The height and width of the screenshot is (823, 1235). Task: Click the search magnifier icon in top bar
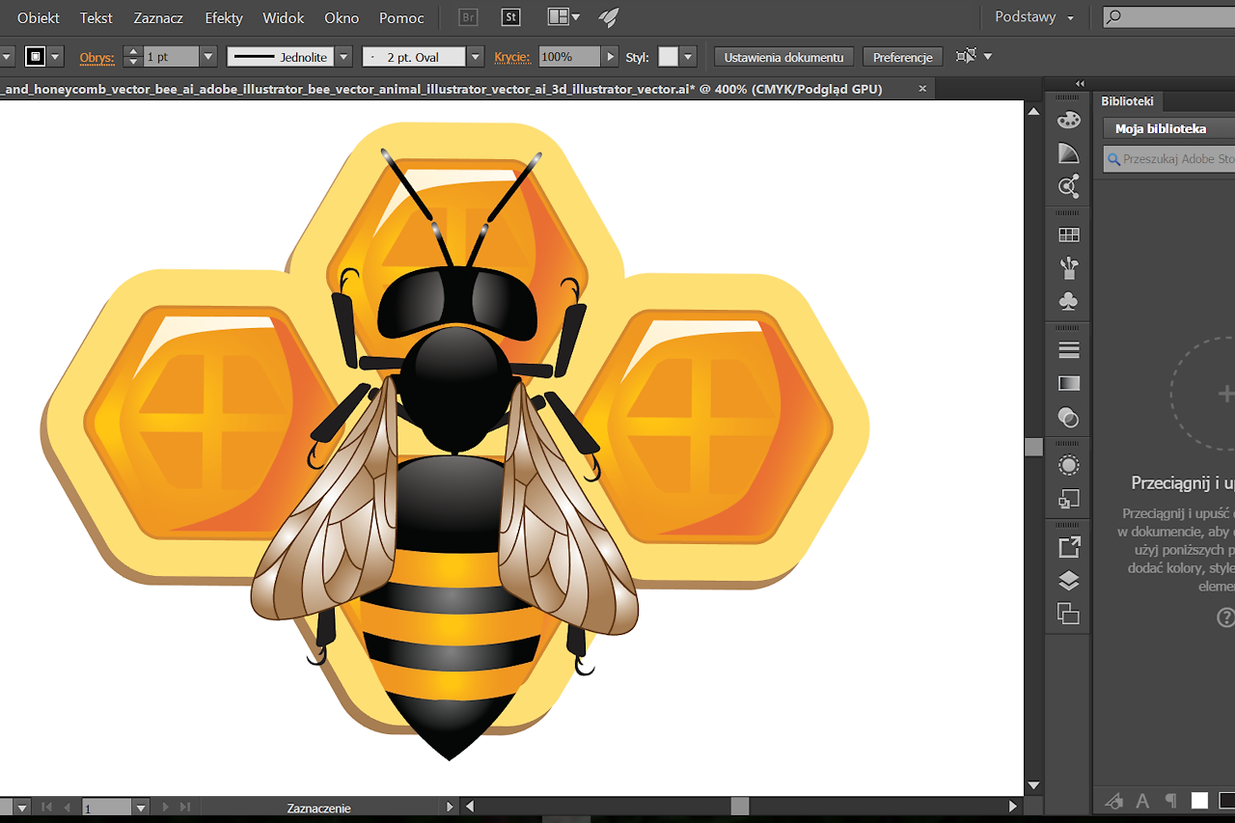click(x=1114, y=17)
